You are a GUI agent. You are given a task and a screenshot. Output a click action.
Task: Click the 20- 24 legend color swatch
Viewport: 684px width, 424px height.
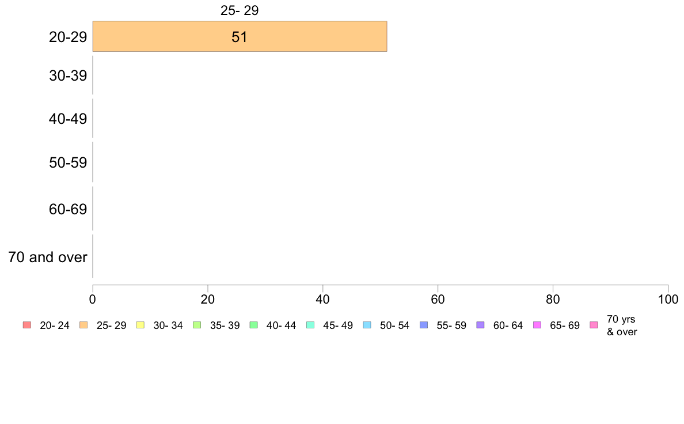point(27,325)
